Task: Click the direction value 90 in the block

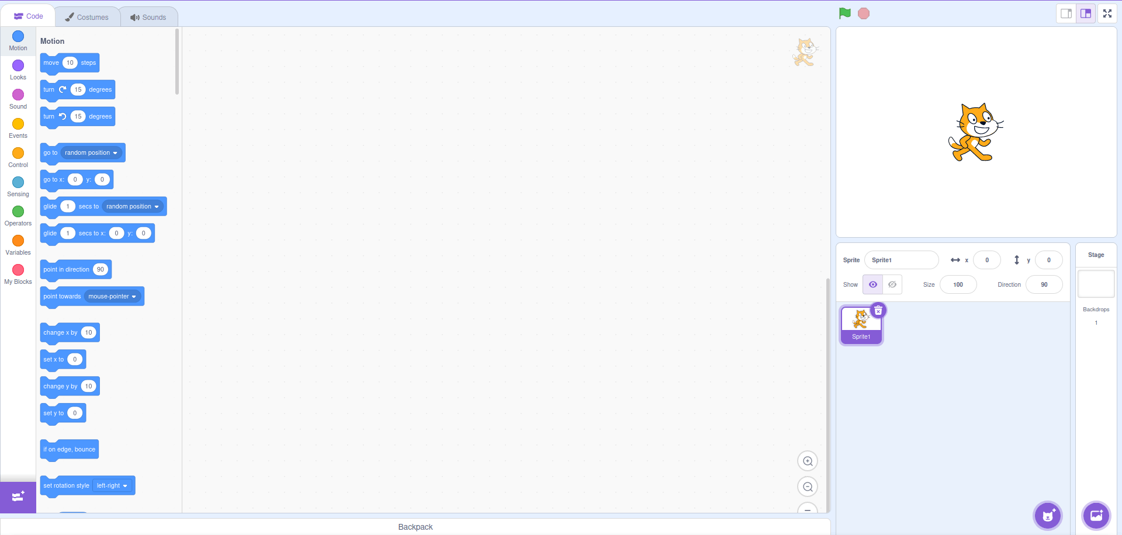Action: pyautogui.click(x=101, y=269)
